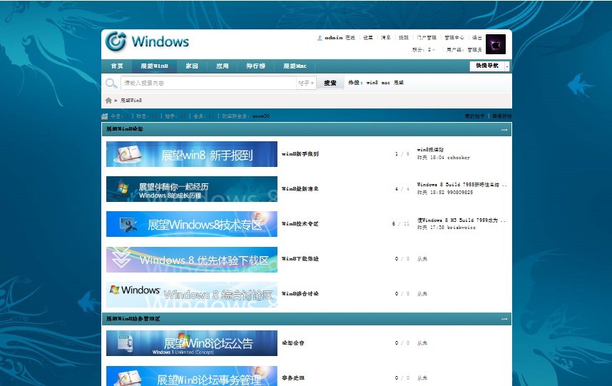Expand the 积分 points dropdown
This screenshot has width=612, height=386.
tap(433, 50)
